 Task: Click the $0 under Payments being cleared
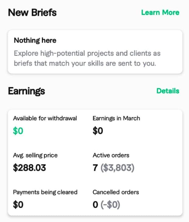click(18, 205)
